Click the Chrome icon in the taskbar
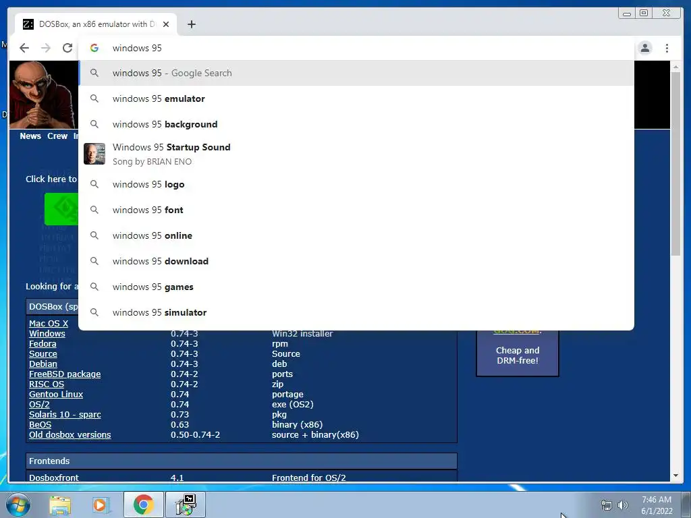This screenshot has height=518, width=691. point(143,505)
